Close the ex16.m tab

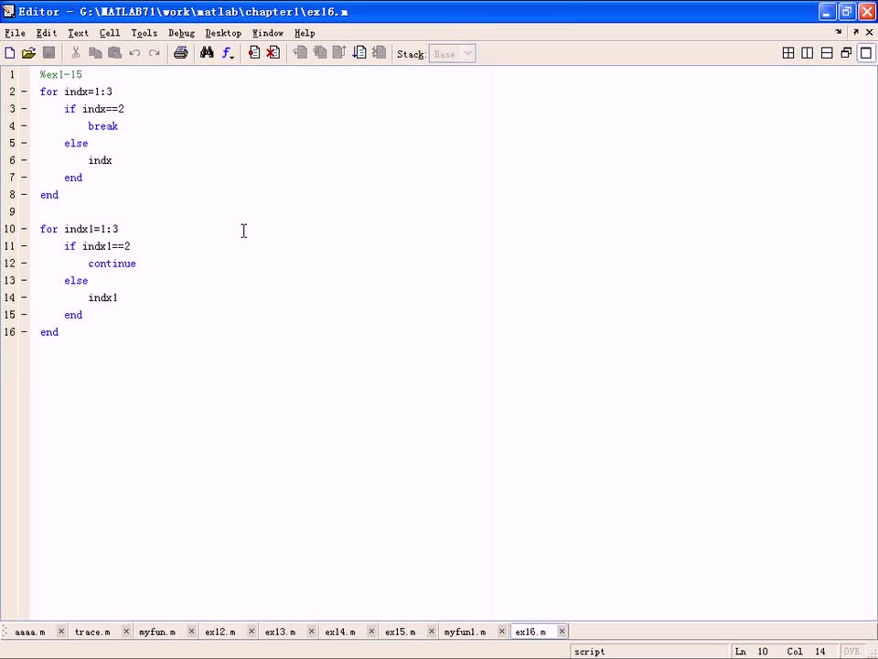pos(562,632)
